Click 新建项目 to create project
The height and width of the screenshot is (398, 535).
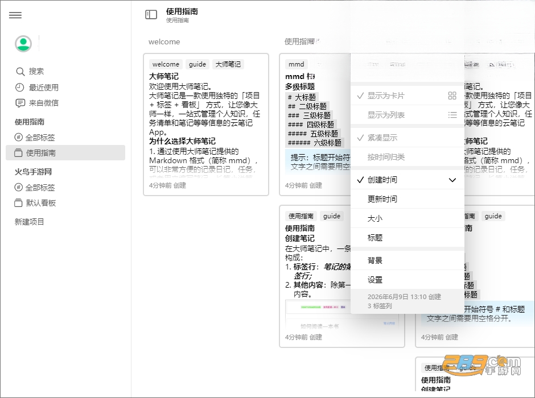(29, 222)
